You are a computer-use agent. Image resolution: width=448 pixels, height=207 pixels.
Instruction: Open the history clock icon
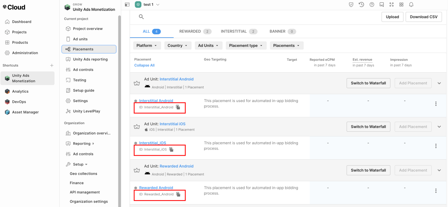[x=361, y=5]
